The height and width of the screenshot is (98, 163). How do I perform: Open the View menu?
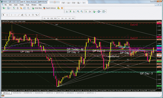click(x=10, y=5)
